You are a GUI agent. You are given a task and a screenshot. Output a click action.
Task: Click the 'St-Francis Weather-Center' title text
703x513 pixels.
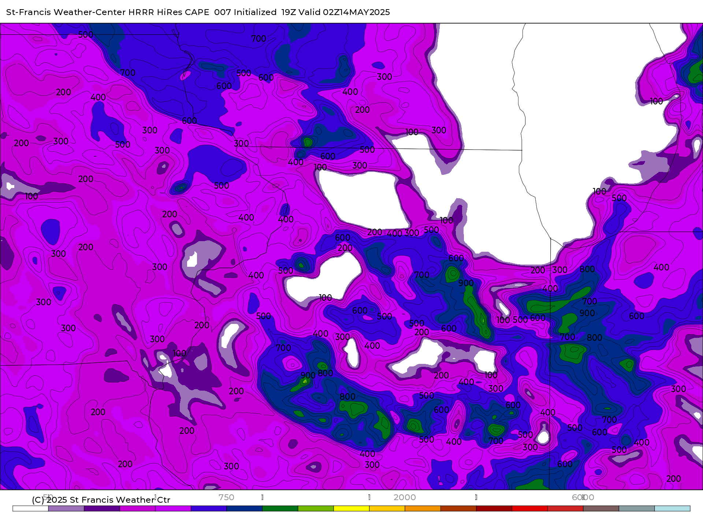coord(66,12)
